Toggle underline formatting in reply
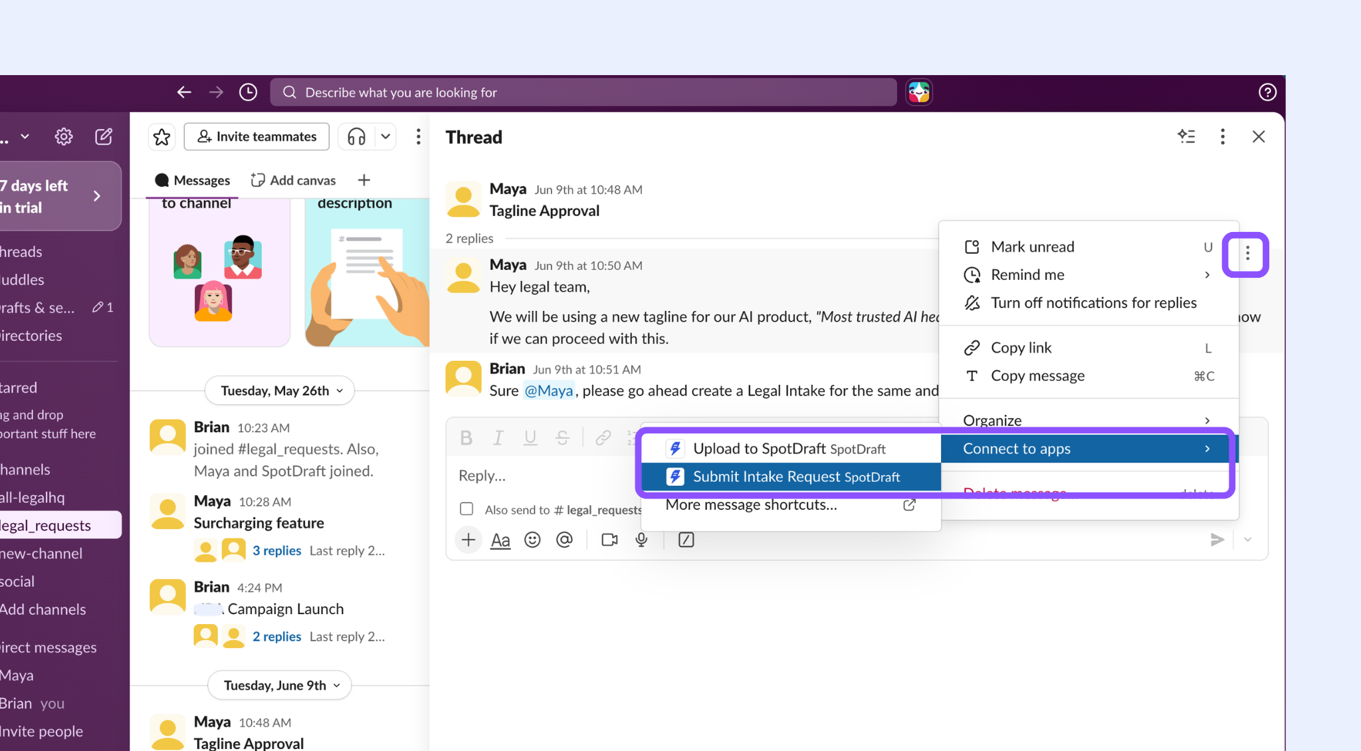1361x751 pixels. click(530, 438)
